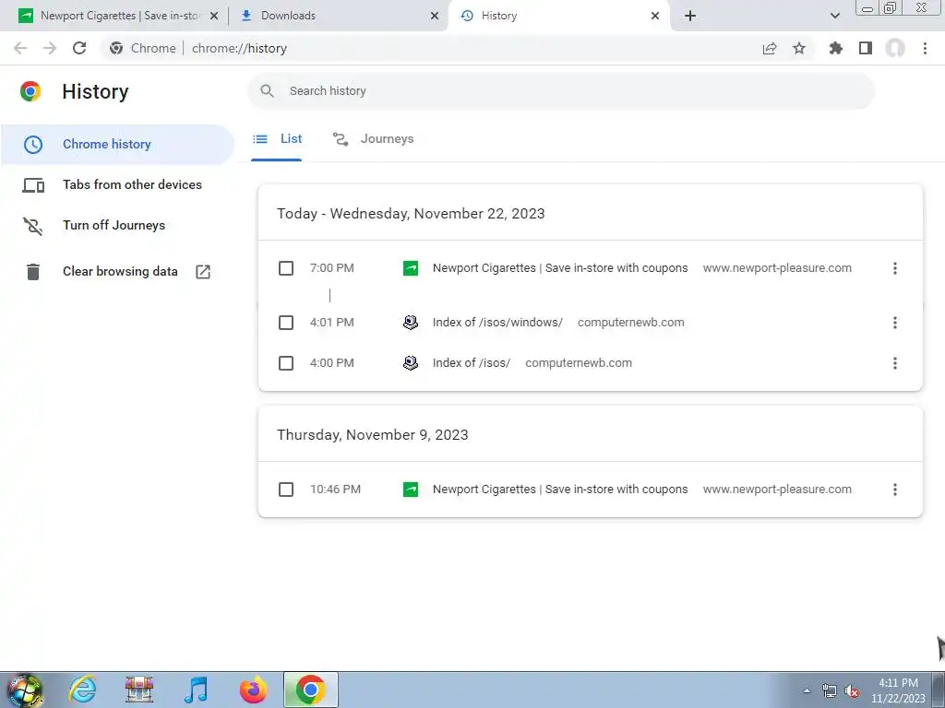Reload the history page
Viewport: 945px width, 708px height.
79,48
